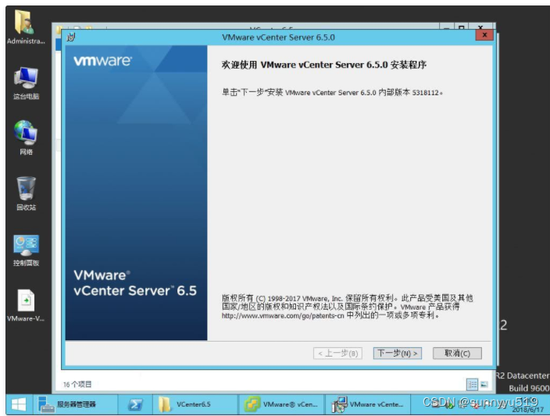
Task: Close the vCenter Server installer dialog
Action: point(484,35)
